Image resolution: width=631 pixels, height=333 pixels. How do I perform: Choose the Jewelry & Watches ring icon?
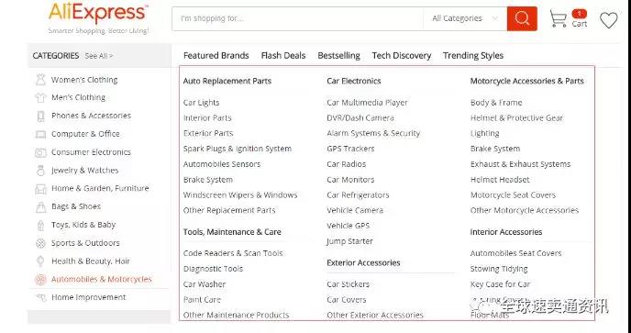tap(40, 171)
